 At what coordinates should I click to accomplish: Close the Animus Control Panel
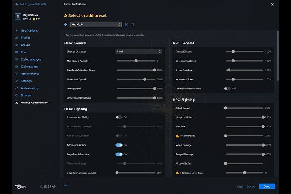tap(272, 4)
